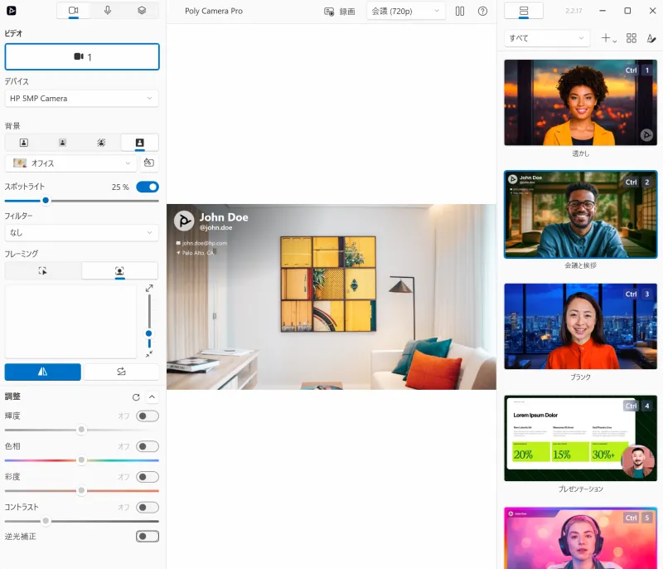
Task: Adjust the 彩度 saturation slider
Action: pos(81,491)
